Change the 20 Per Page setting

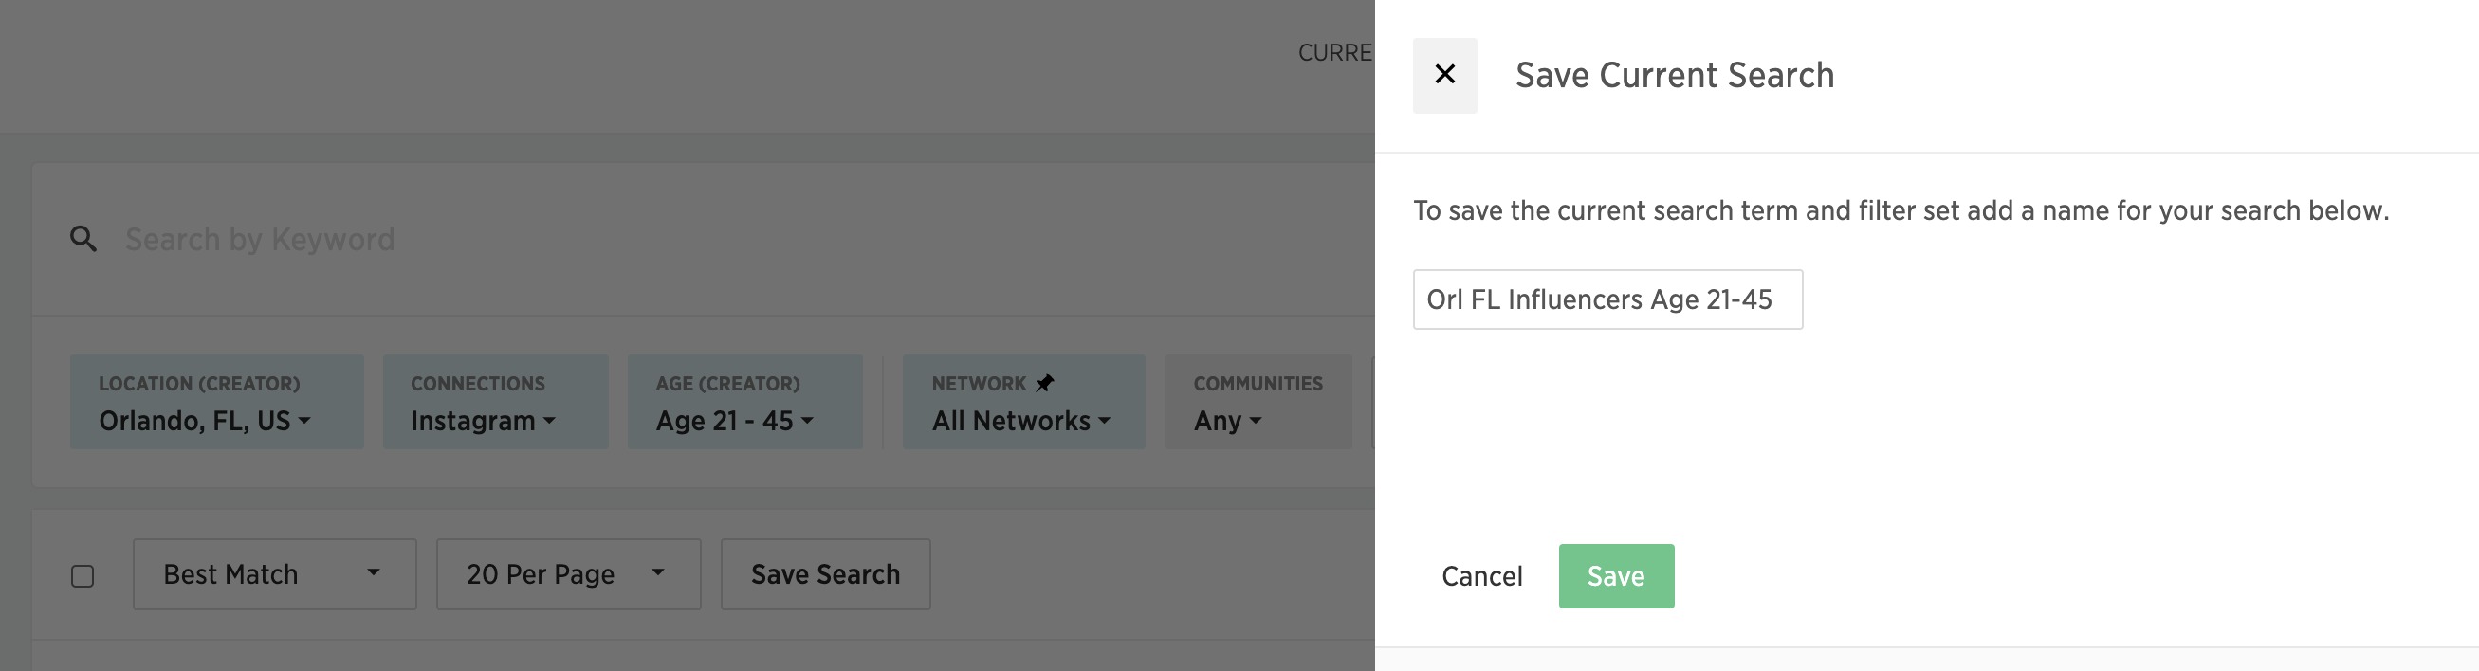569,574
